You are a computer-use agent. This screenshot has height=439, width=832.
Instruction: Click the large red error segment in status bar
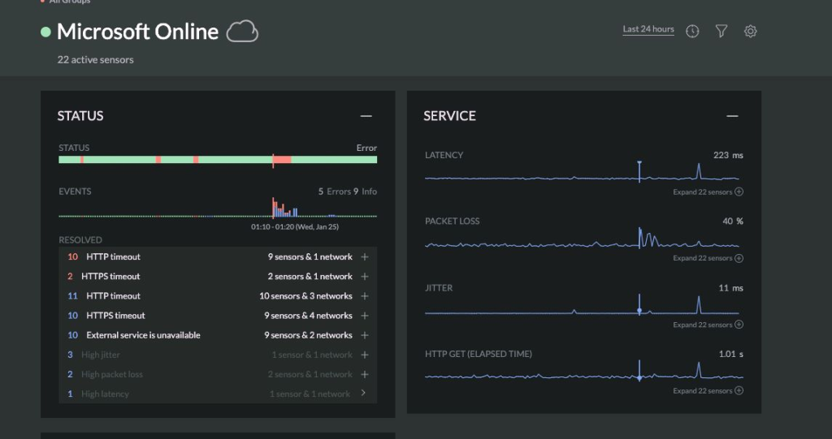pyautogui.click(x=282, y=160)
